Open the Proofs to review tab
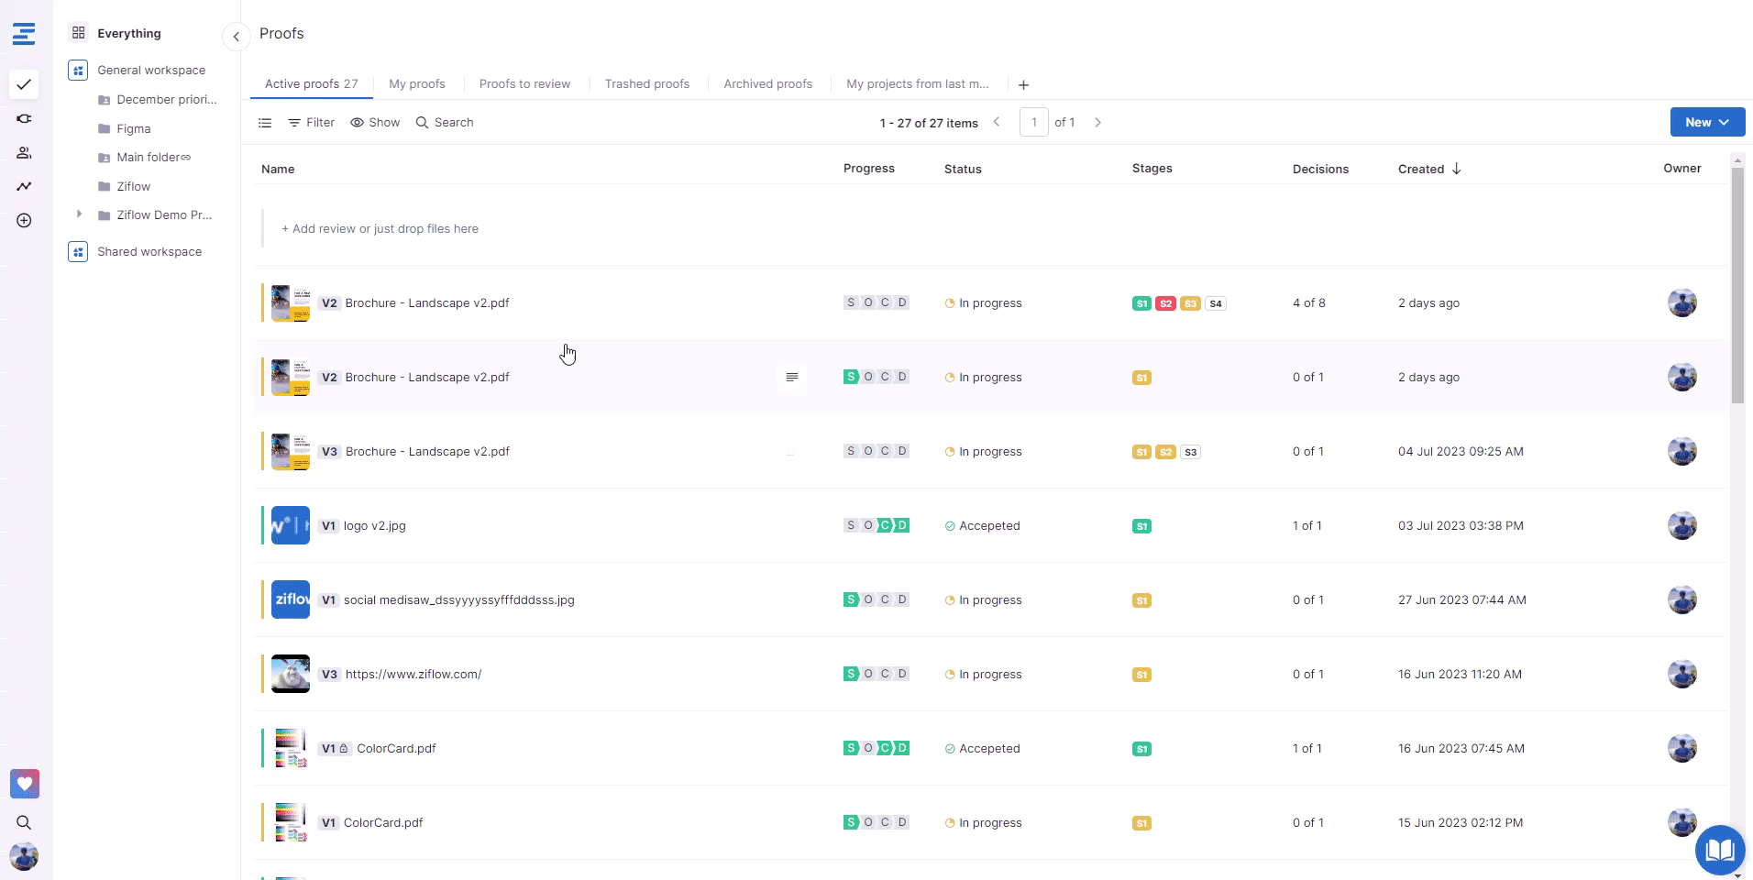This screenshot has width=1753, height=880. [524, 83]
